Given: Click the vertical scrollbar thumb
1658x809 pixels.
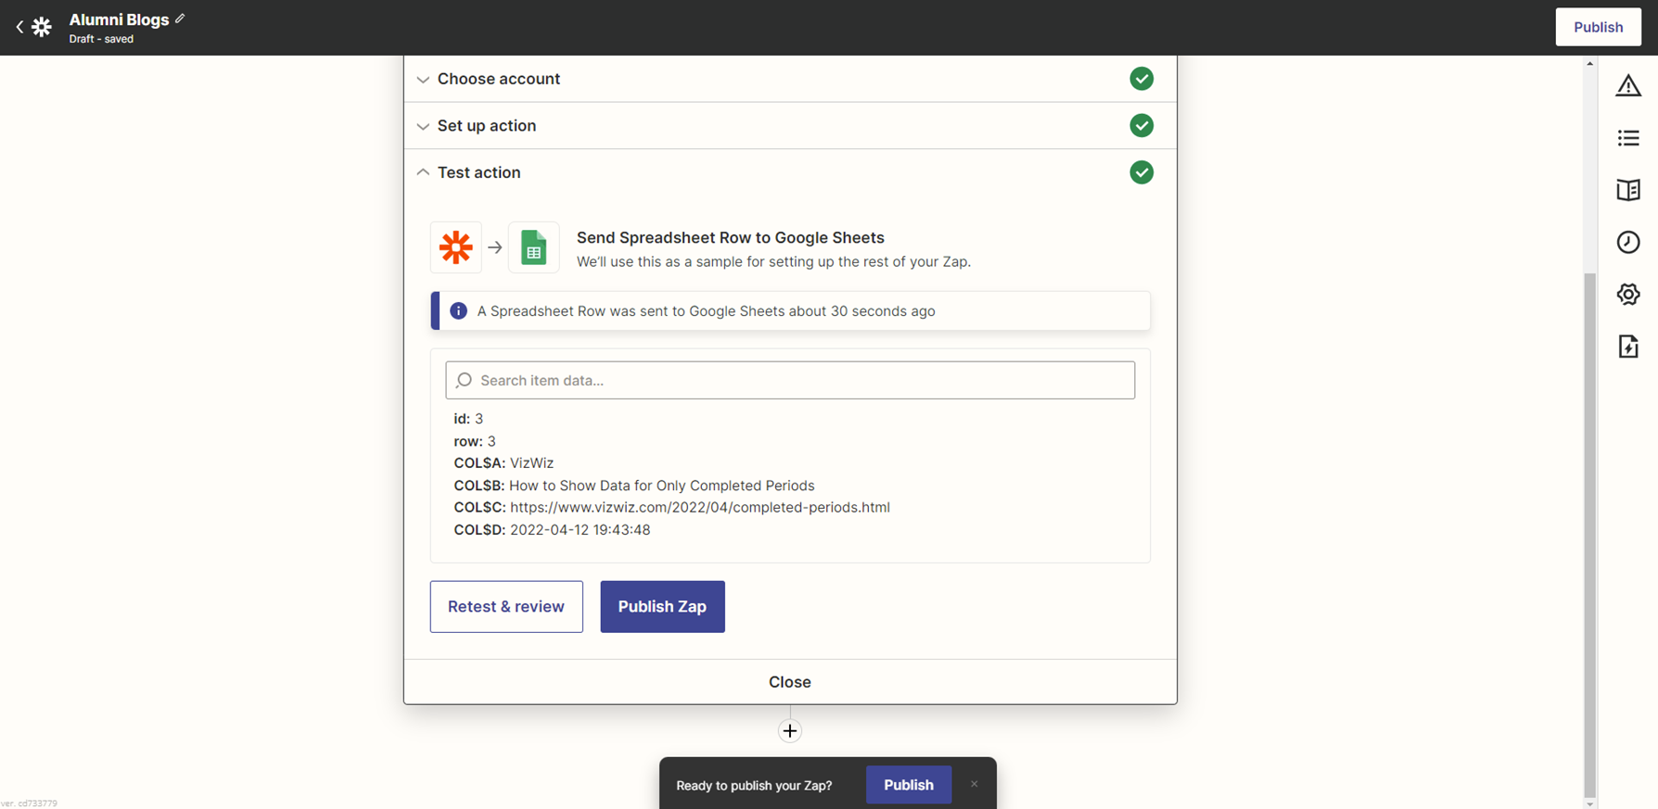Looking at the screenshot, I should click(x=1590, y=535).
